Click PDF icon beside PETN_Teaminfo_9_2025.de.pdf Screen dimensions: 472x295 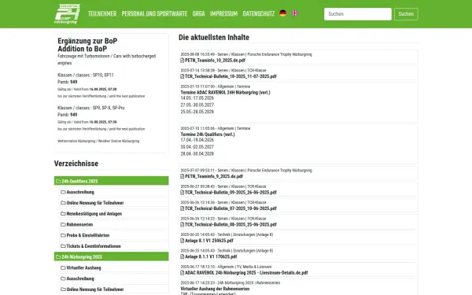(x=183, y=176)
